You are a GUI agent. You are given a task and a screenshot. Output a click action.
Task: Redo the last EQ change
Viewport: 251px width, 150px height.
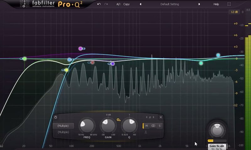(x=106, y=4)
